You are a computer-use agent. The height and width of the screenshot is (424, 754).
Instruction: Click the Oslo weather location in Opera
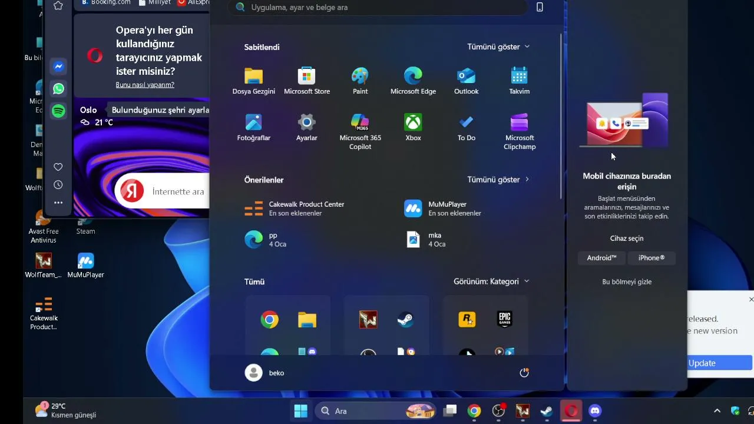(88, 110)
